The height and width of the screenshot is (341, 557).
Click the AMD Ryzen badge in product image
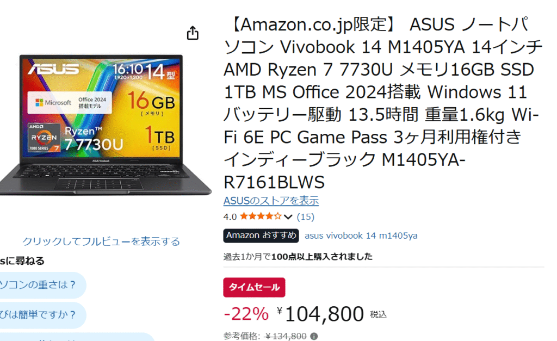tap(44, 138)
